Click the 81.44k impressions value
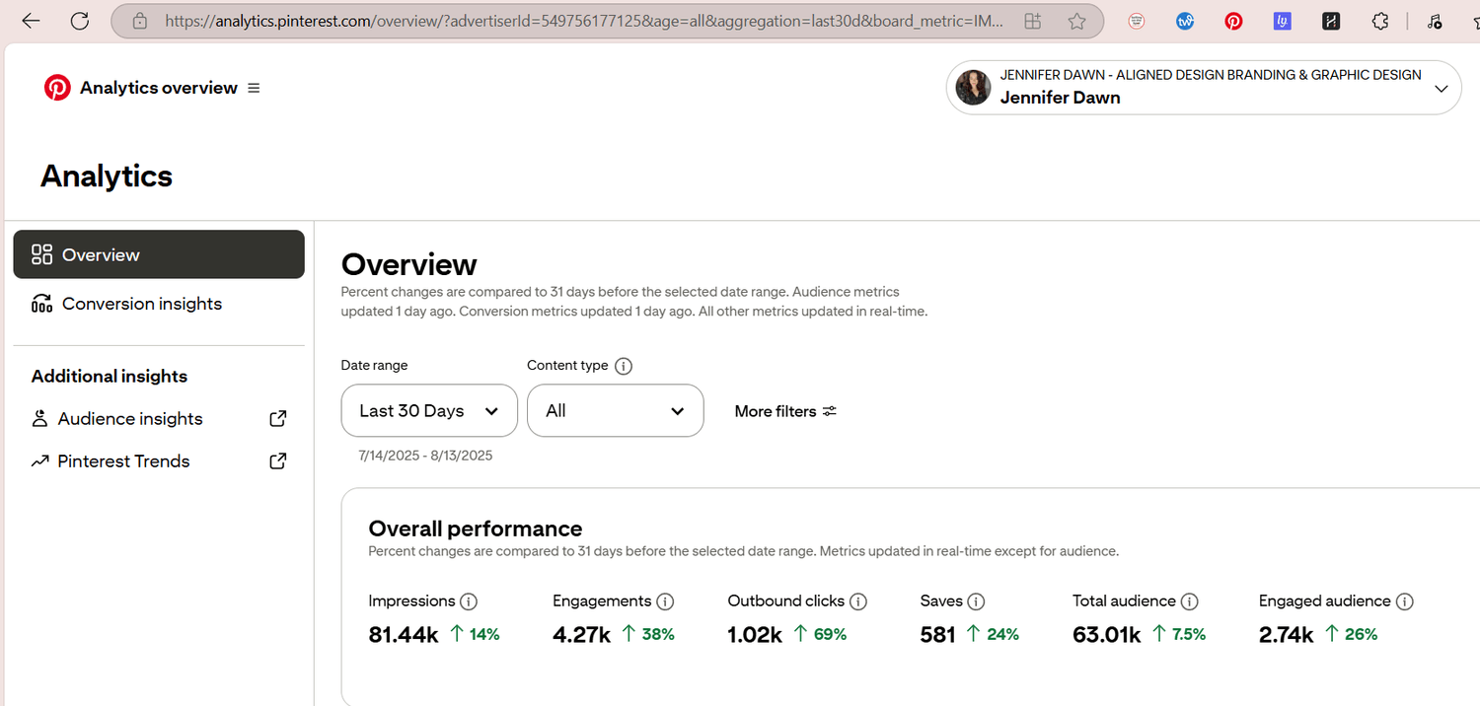 [404, 635]
